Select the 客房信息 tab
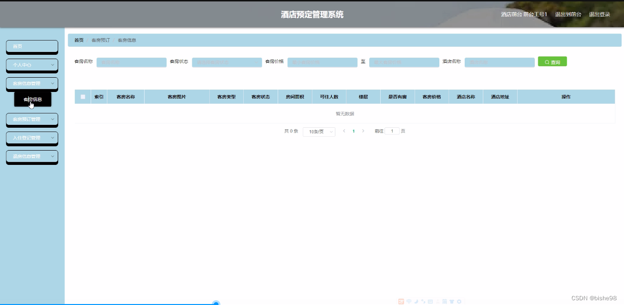 click(127, 40)
